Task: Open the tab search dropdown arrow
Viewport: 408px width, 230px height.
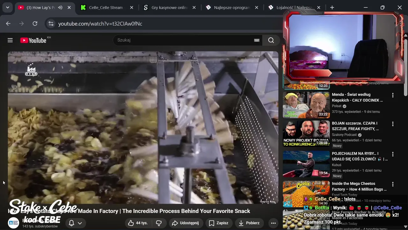Action: pyautogui.click(x=7, y=7)
